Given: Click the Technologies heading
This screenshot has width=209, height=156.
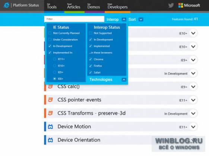Looking at the screenshot, I should (x=101, y=79).
